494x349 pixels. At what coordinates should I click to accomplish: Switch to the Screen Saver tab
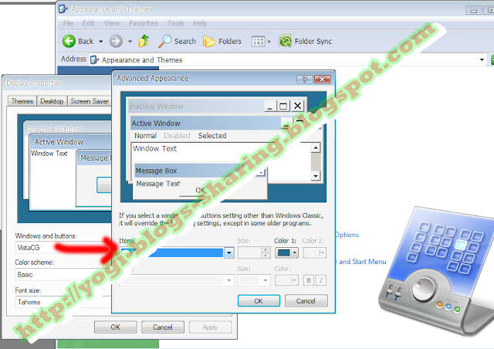pos(90,101)
